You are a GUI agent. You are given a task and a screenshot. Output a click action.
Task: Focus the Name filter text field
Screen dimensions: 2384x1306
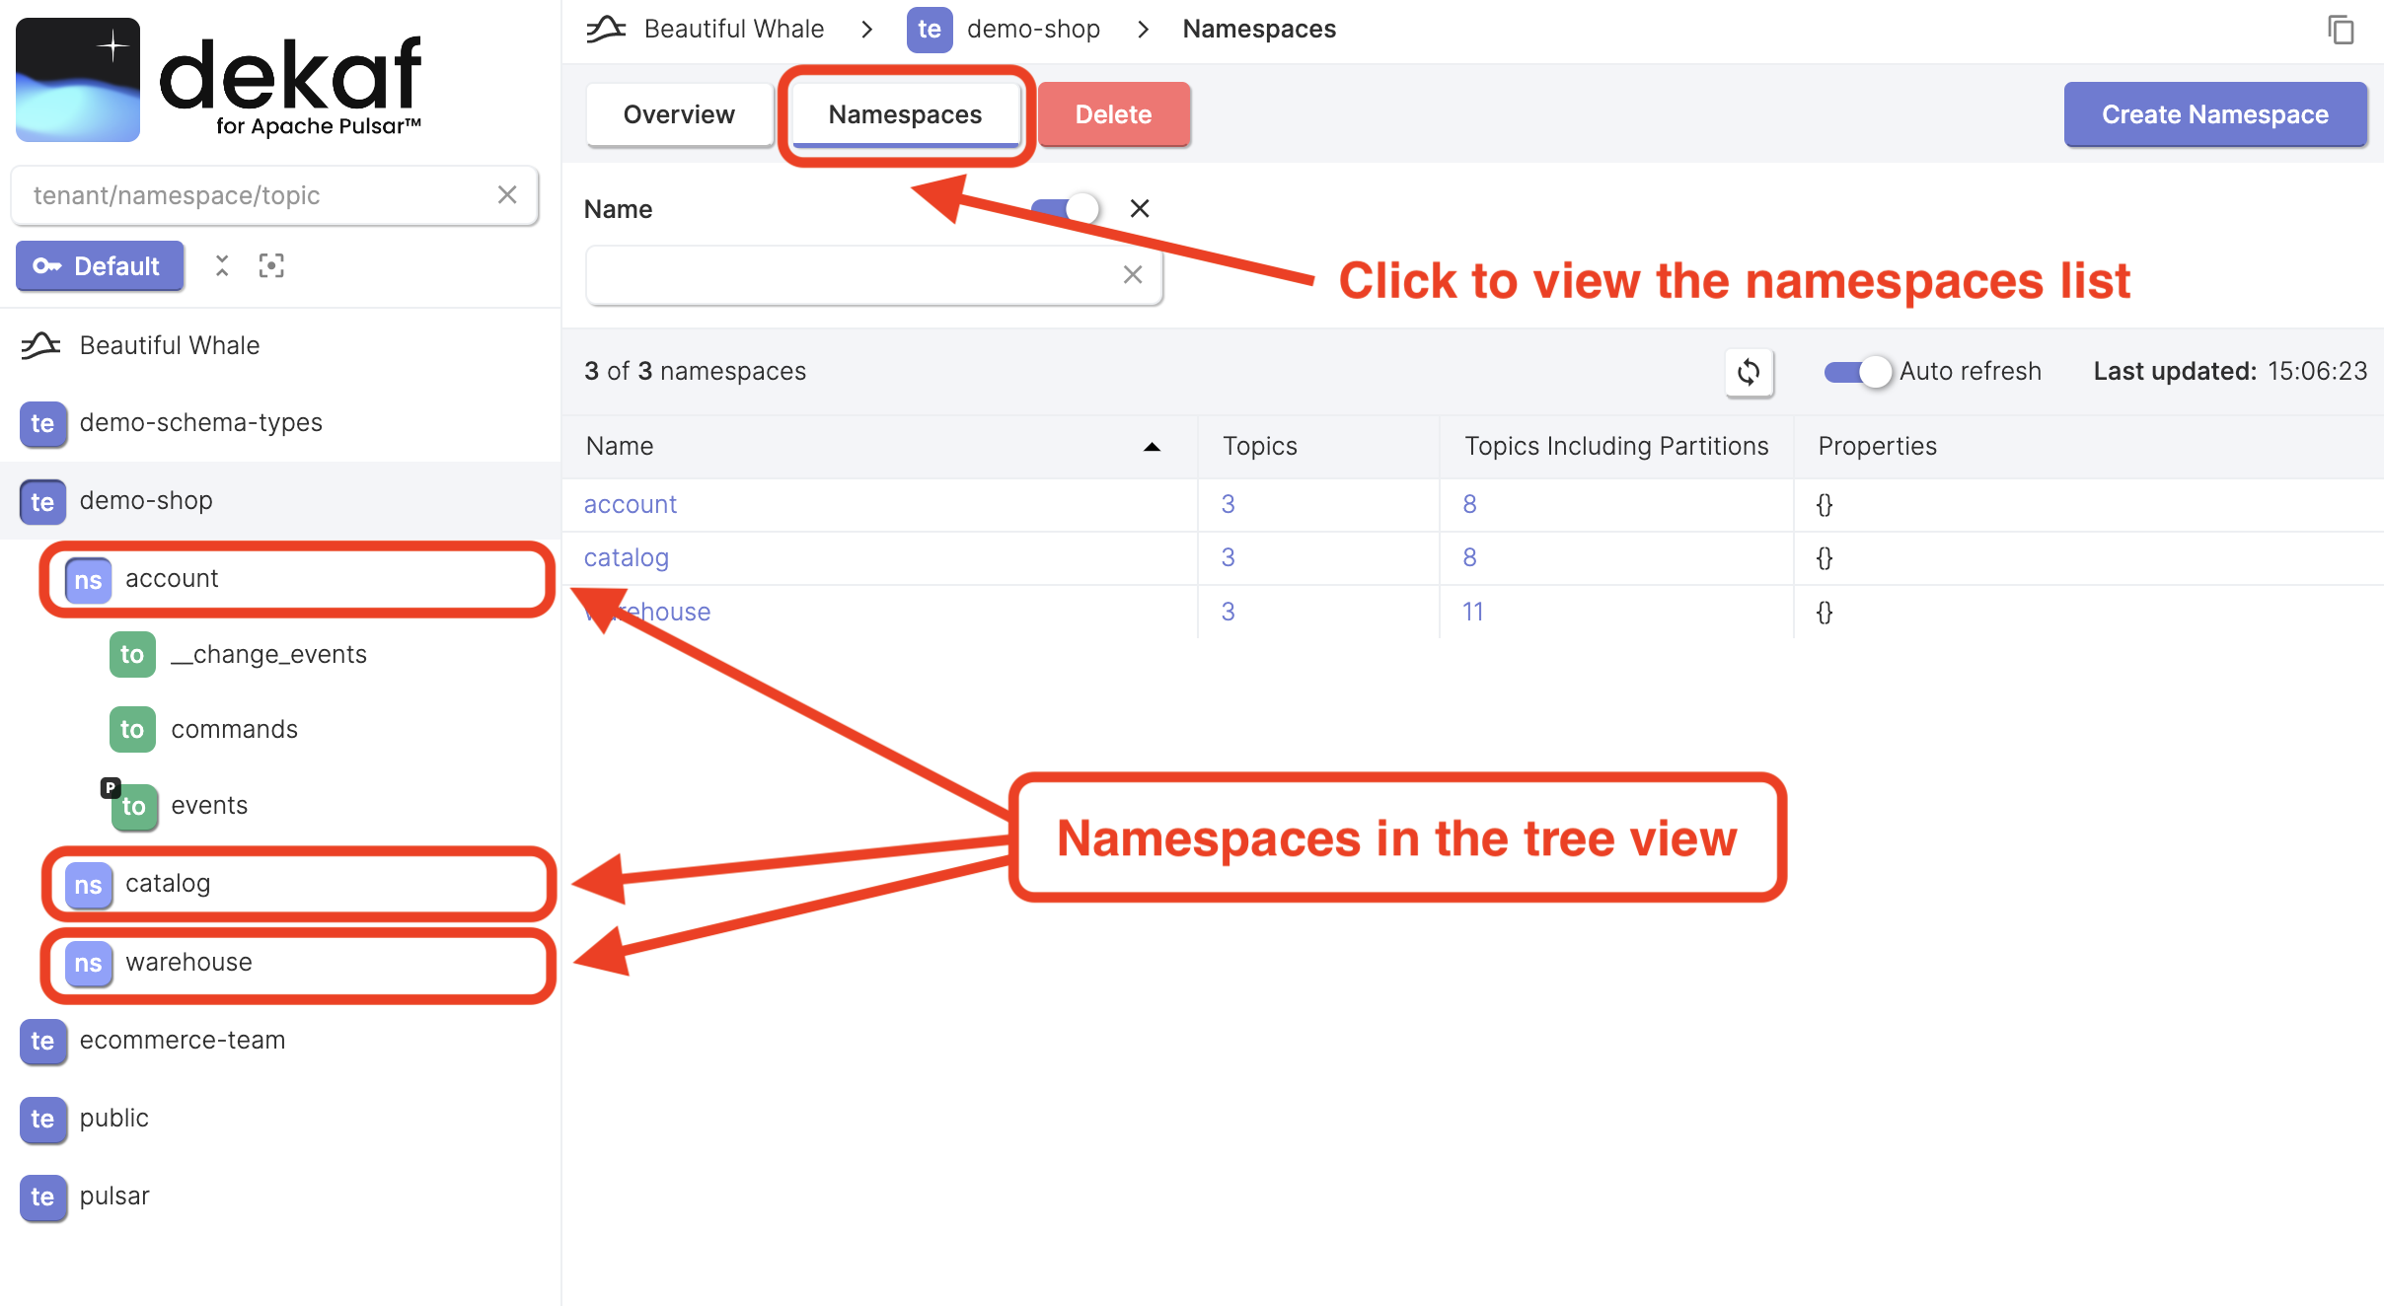[873, 274]
